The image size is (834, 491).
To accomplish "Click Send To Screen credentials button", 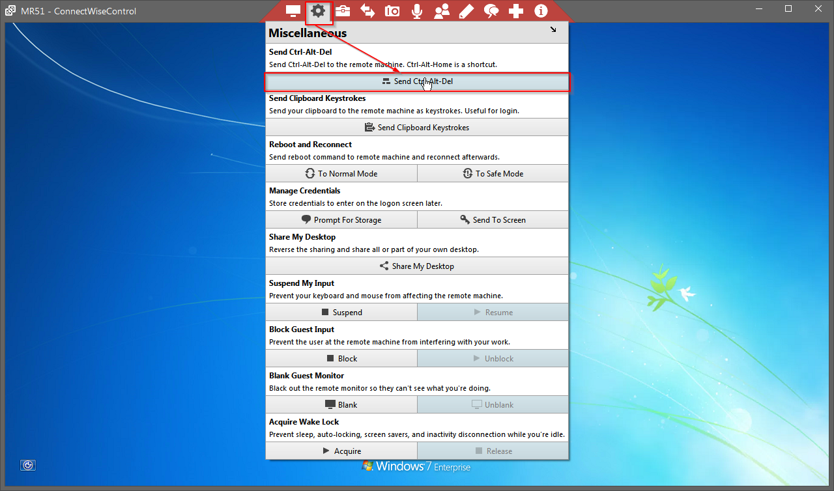I will [x=493, y=220].
